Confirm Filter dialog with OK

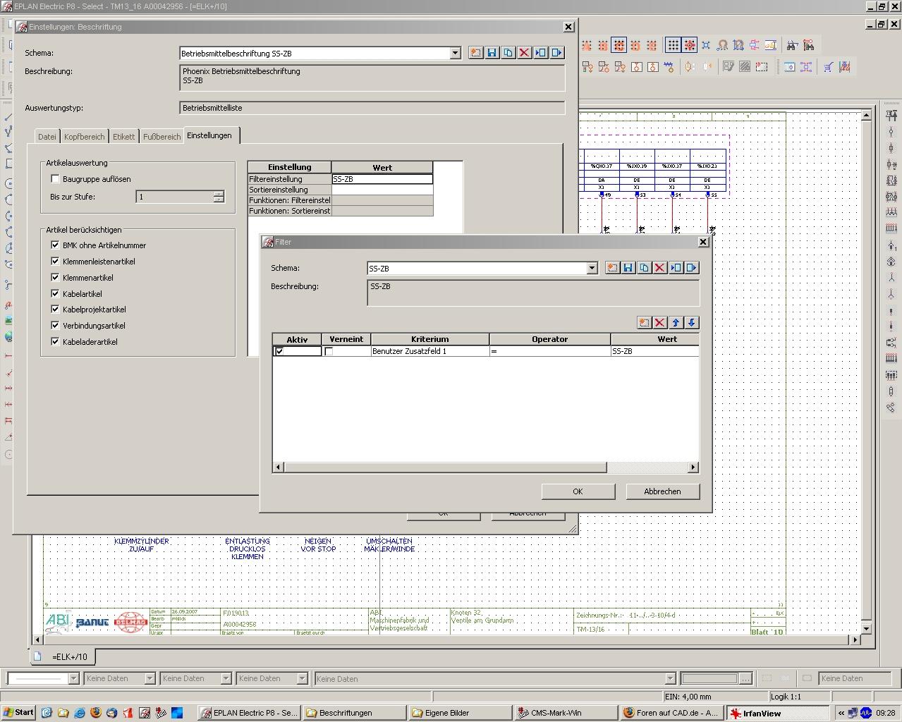pyautogui.click(x=578, y=491)
